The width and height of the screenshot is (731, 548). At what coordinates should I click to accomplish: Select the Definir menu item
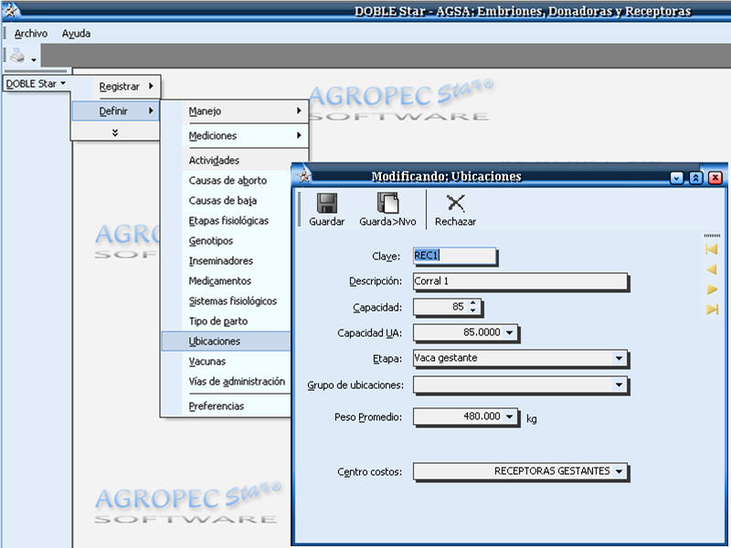click(116, 111)
